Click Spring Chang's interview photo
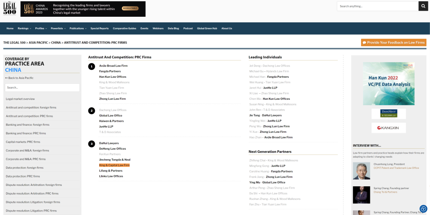Image resolution: width=430 pixels, height=215 pixels. coord(362,195)
